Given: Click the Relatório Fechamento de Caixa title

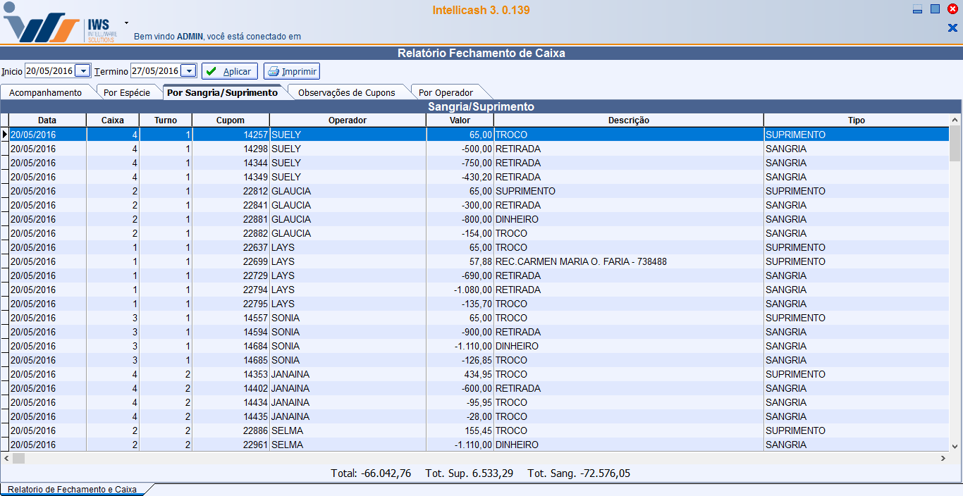Looking at the screenshot, I should tap(481, 53).
